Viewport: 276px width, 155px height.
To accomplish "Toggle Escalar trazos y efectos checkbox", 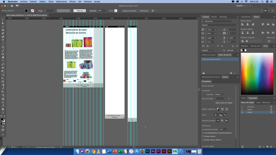I will (x=203, y=140).
